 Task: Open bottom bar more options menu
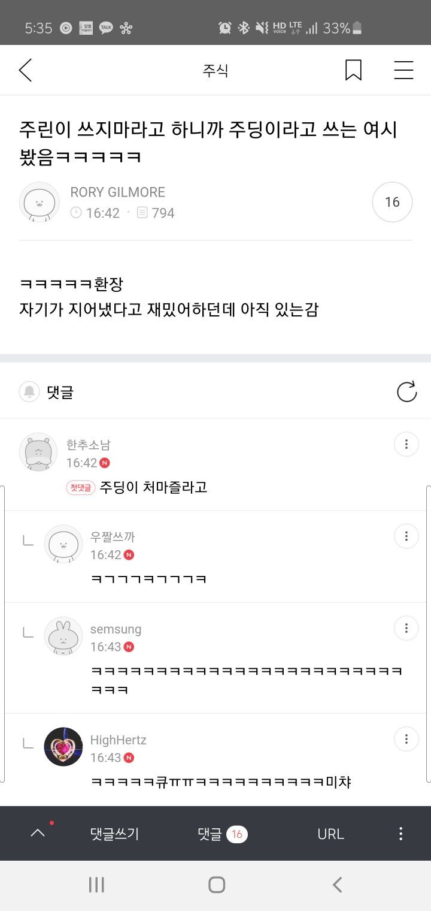click(400, 834)
